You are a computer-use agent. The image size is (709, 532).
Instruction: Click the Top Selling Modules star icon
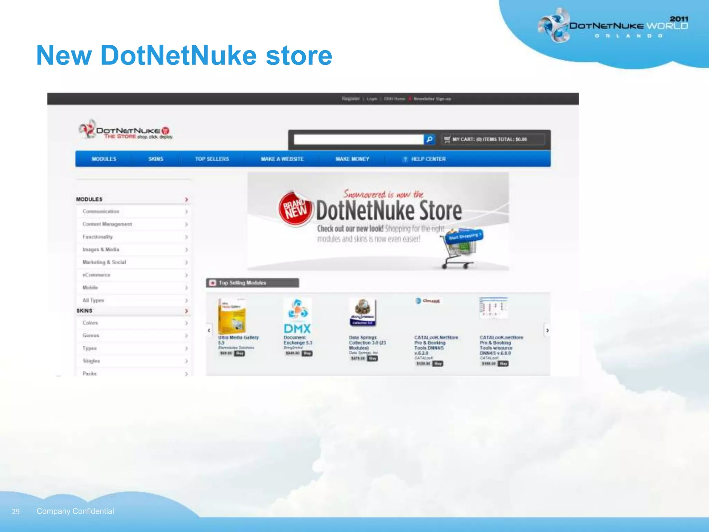coord(213,283)
